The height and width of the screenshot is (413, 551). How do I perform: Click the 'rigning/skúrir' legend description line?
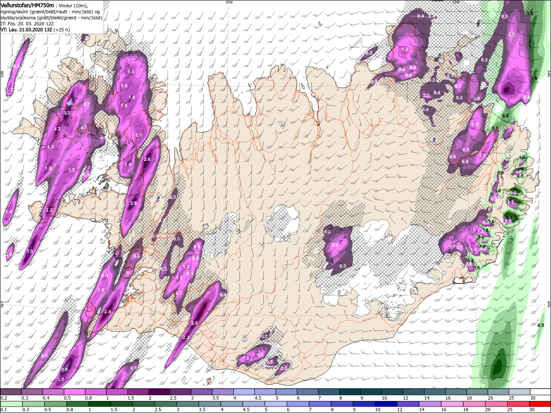[x=50, y=11]
